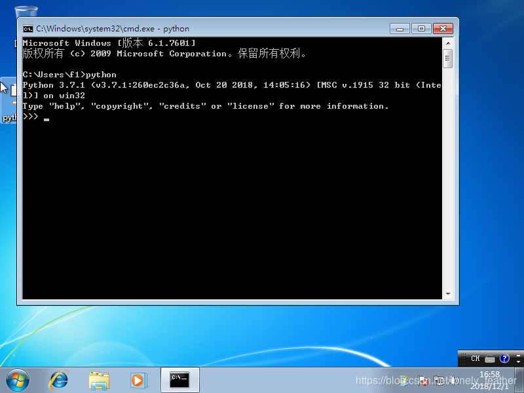Select the cmd.exe taskbar button

[179, 380]
